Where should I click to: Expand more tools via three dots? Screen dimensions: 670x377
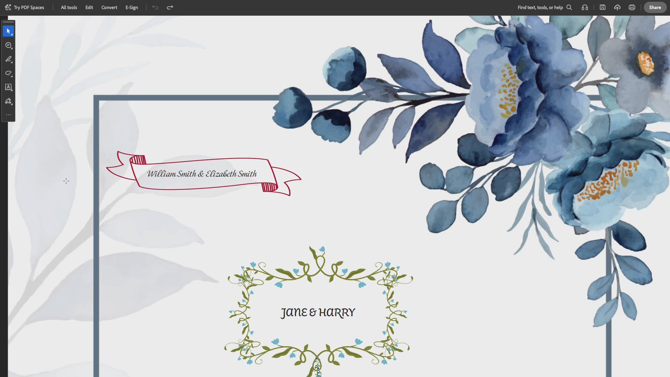coord(8,115)
